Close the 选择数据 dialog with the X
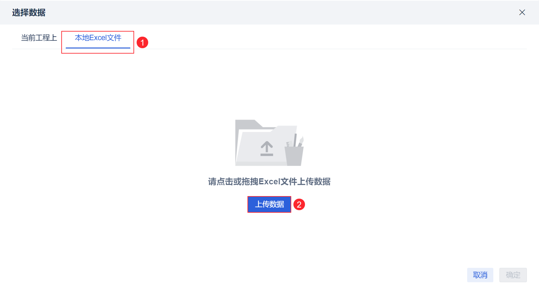This screenshot has width=539, height=287. click(522, 12)
